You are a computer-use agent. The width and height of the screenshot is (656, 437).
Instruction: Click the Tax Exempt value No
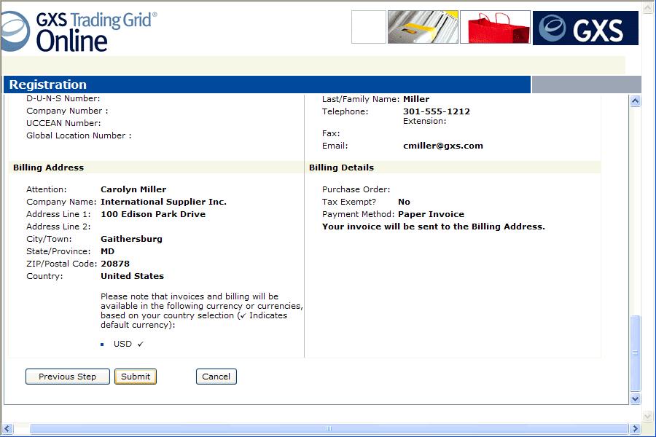coord(404,202)
